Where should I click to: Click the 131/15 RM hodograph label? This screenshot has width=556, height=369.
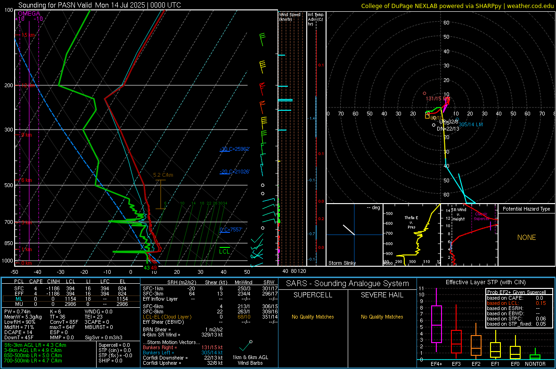[438, 98]
